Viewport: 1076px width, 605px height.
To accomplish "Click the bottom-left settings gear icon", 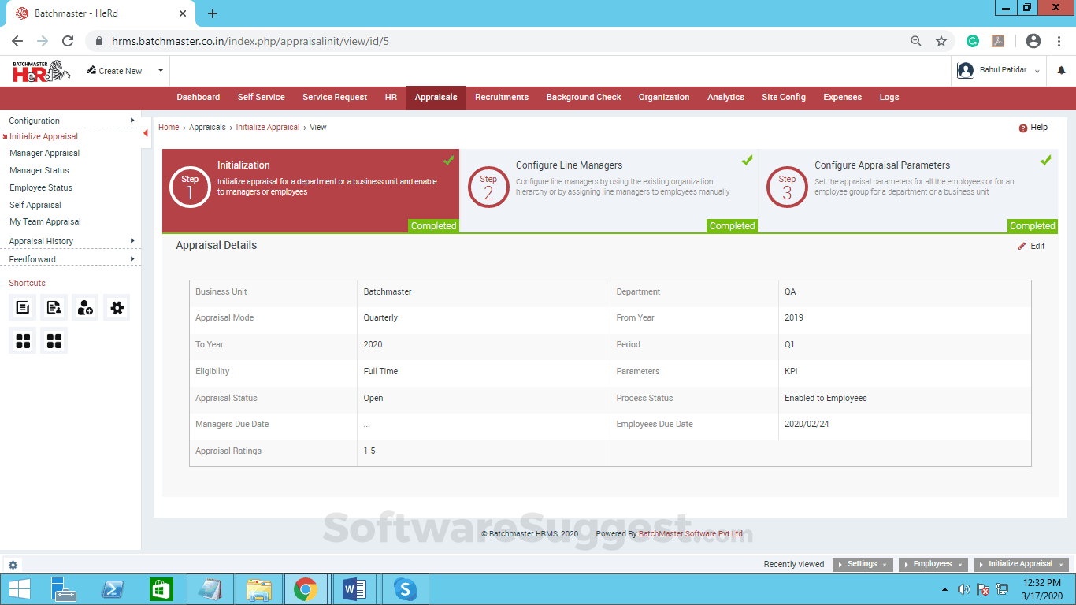I will click(13, 565).
